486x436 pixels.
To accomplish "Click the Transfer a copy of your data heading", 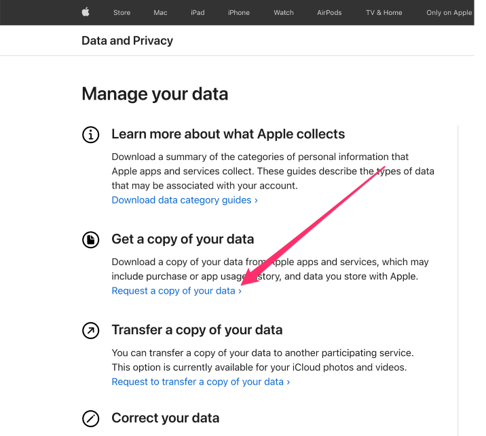I will pyautogui.click(x=197, y=330).
